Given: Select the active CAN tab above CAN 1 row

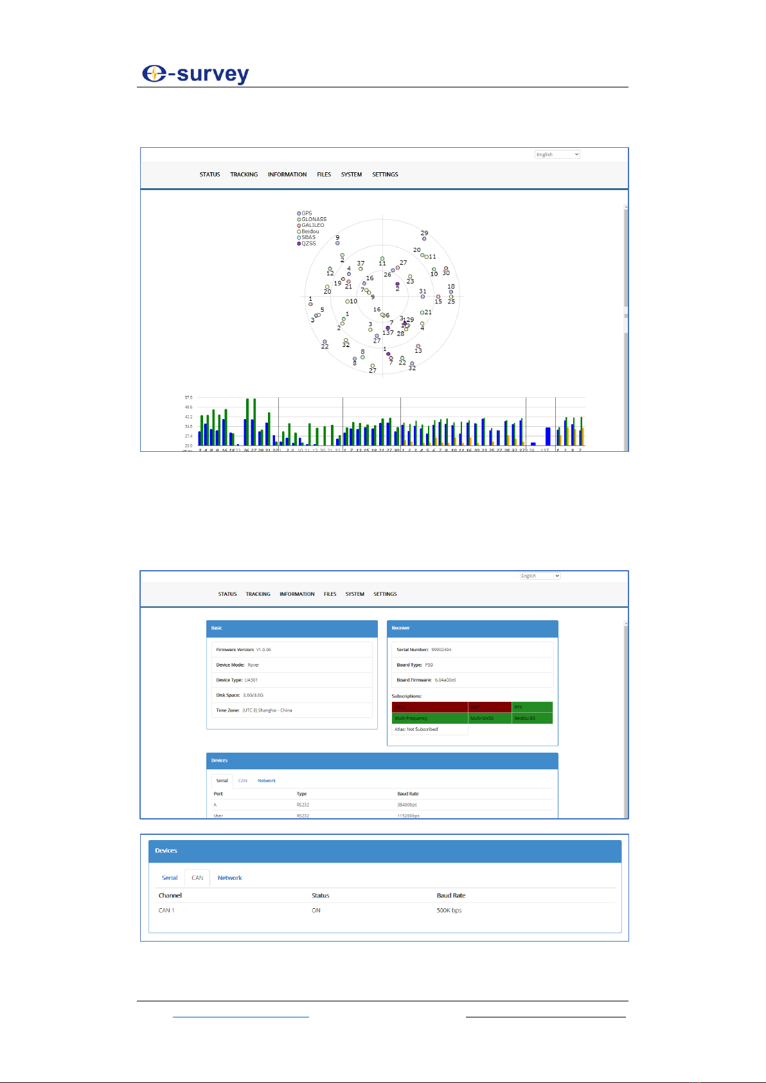Looking at the screenshot, I should (x=197, y=878).
